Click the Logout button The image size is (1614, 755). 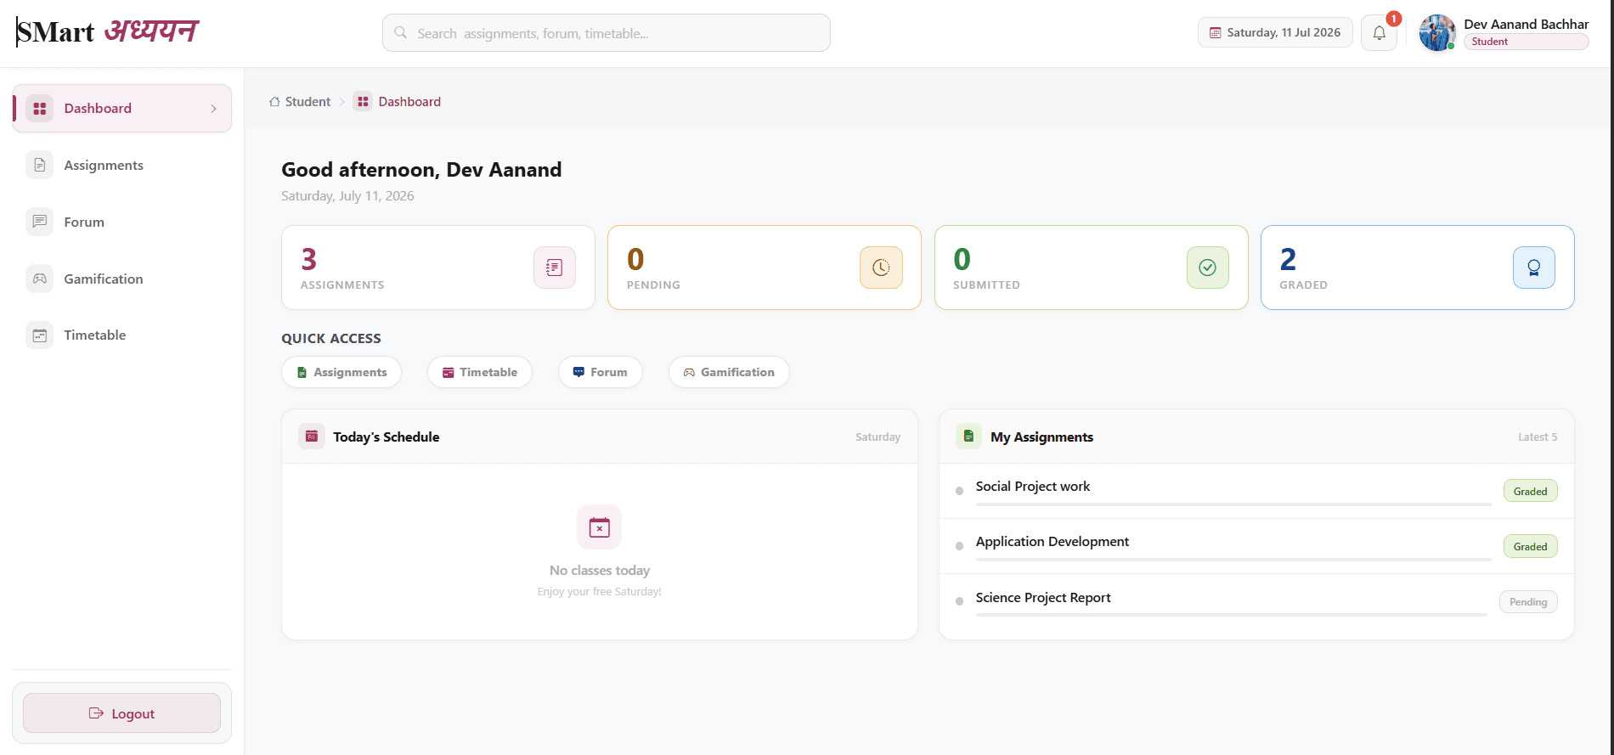click(x=121, y=713)
